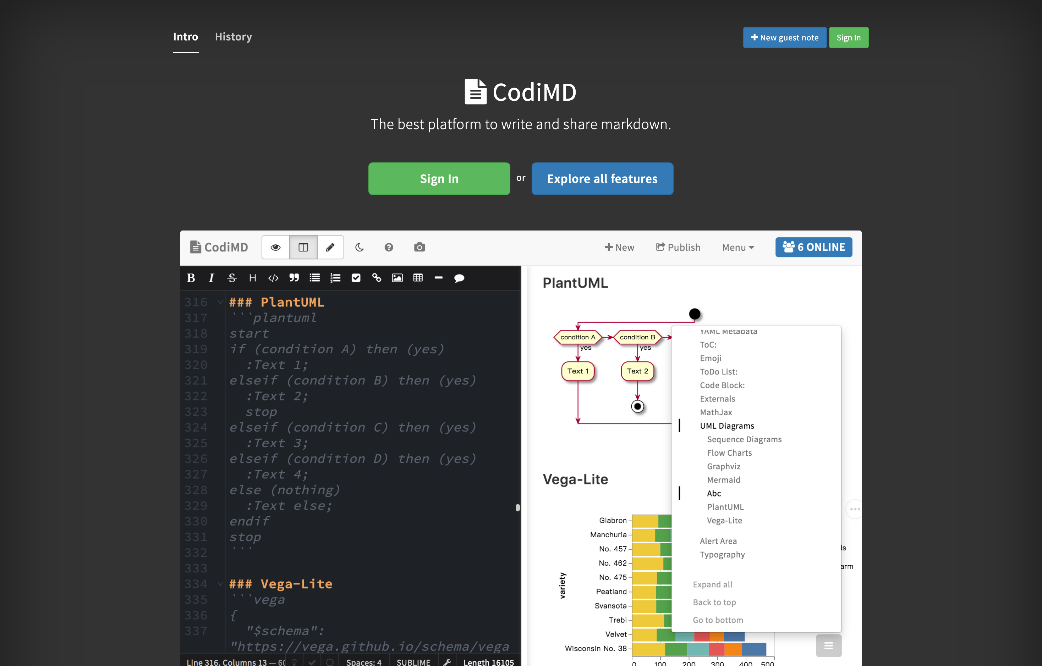Click Publish in editor navbar
The height and width of the screenshot is (666, 1042).
click(x=678, y=248)
